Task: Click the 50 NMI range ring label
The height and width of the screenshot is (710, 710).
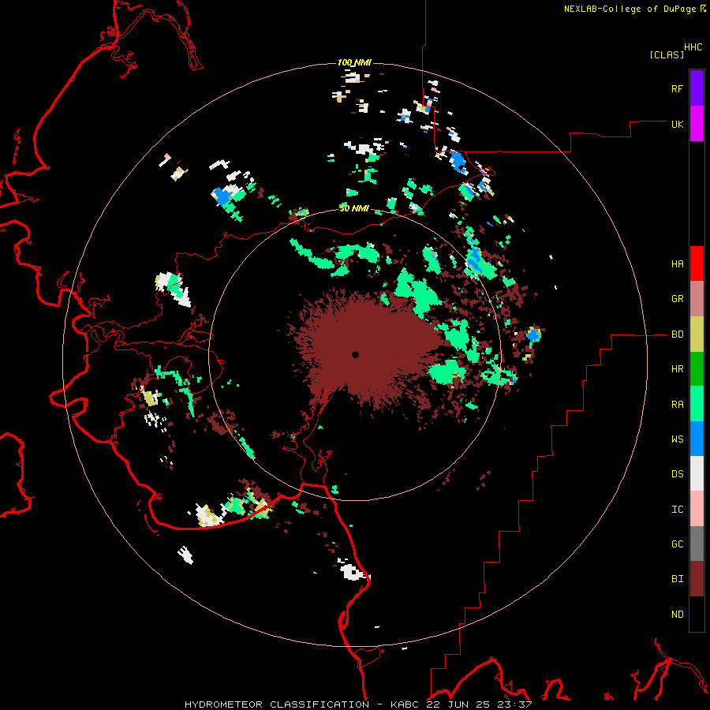Action: click(x=354, y=208)
